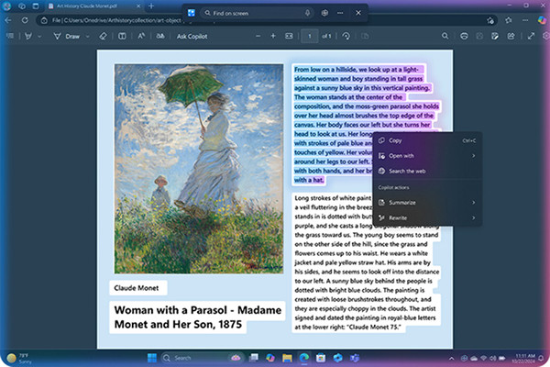The width and height of the screenshot is (550, 367).
Task: Click the Share PDF icon
Action: (511, 36)
